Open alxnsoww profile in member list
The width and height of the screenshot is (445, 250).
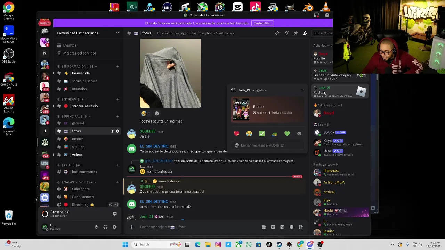340,172
